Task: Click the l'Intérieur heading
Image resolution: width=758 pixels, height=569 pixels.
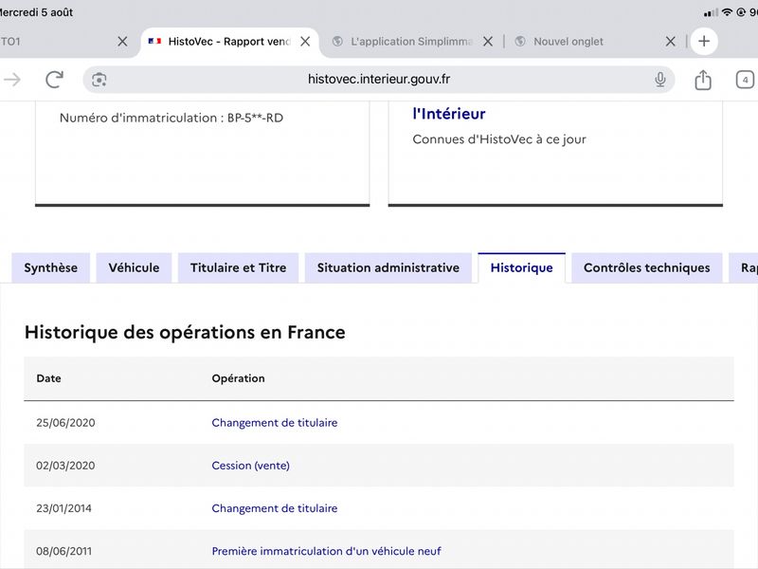Action: click(x=448, y=114)
